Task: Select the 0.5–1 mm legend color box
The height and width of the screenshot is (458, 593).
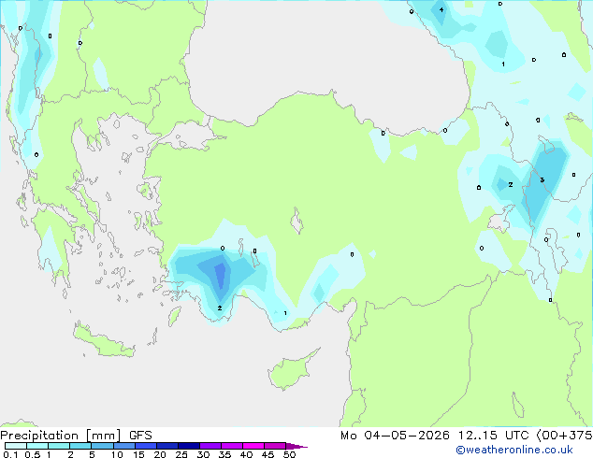Action: (37, 446)
